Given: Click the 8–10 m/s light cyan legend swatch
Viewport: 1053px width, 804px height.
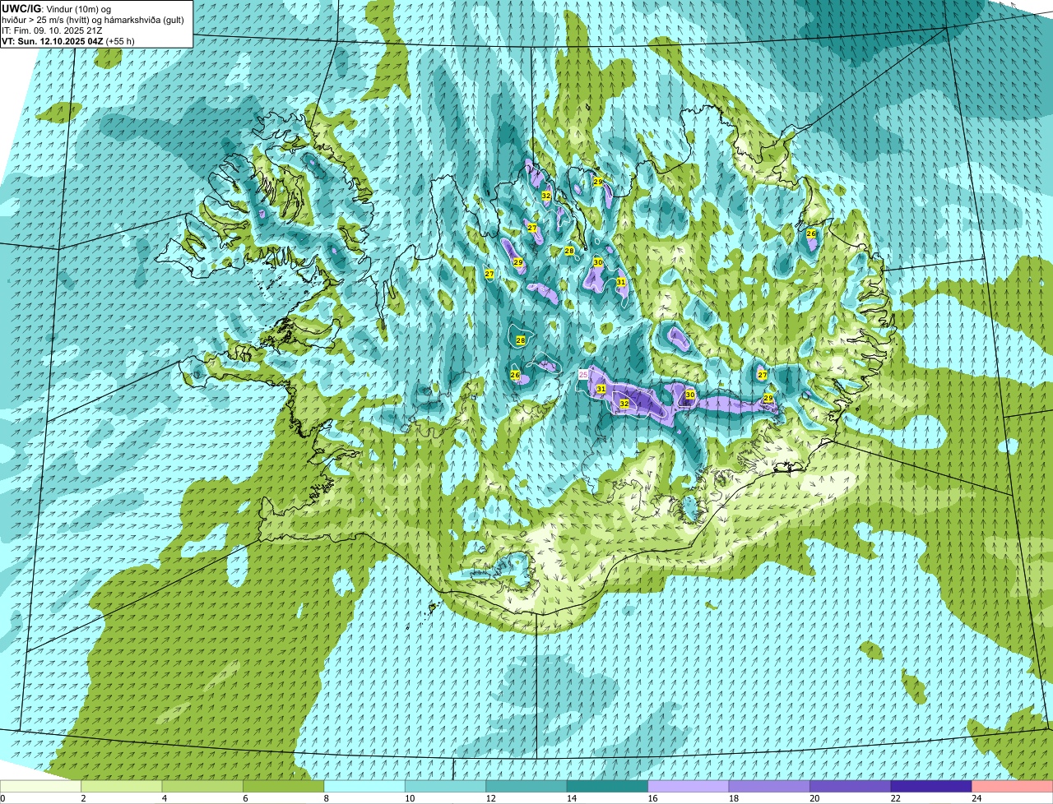Looking at the screenshot, I should (x=365, y=786).
